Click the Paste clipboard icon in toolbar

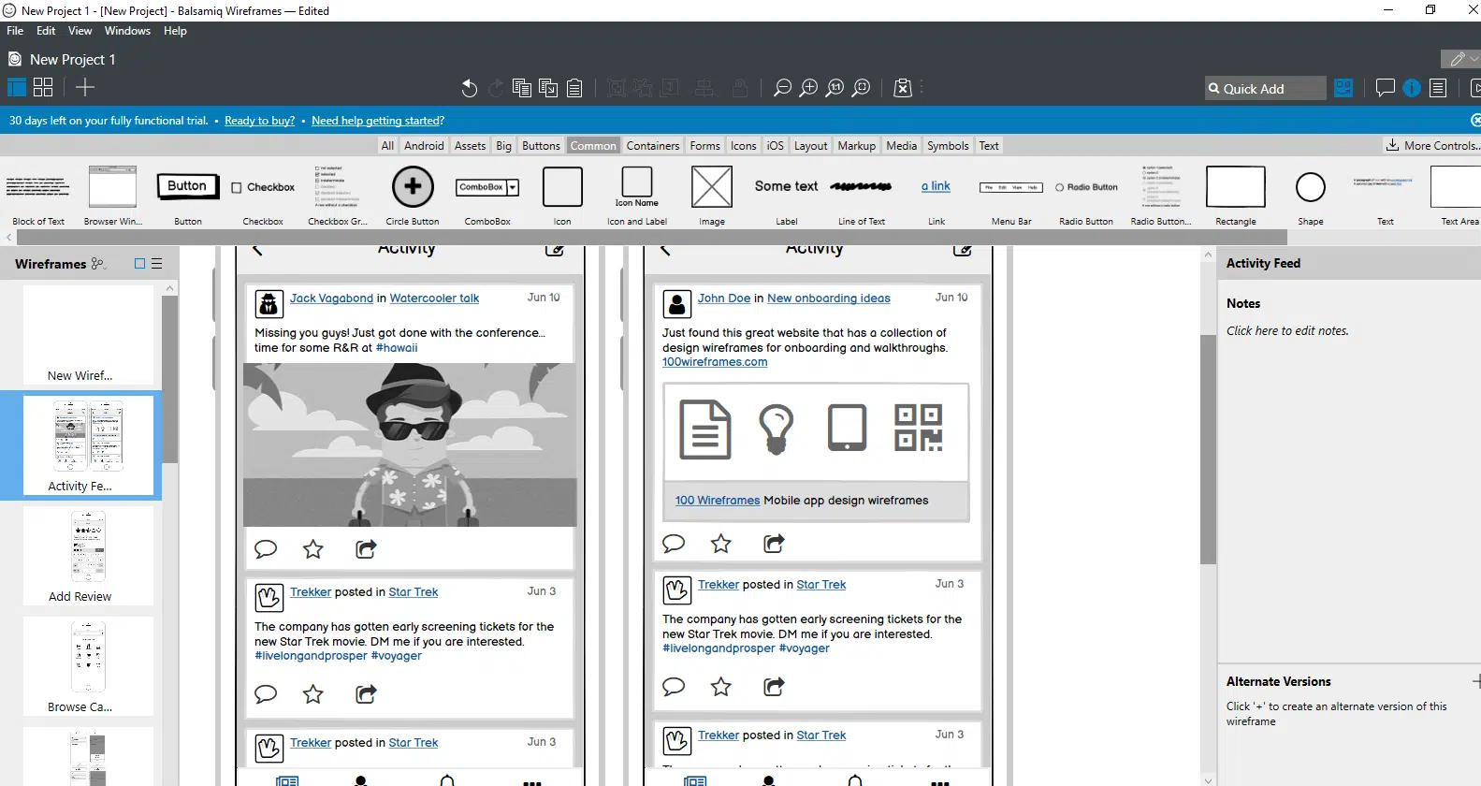tap(574, 88)
